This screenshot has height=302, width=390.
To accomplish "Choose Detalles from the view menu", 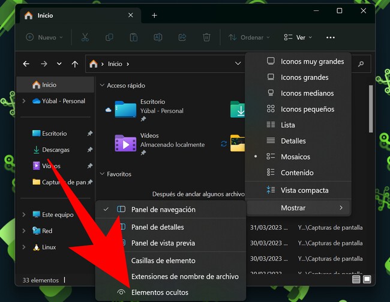I will (293, 141).
